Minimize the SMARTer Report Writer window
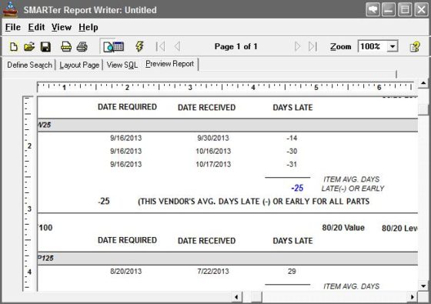The image size is (431, 304). coord(389,10)
